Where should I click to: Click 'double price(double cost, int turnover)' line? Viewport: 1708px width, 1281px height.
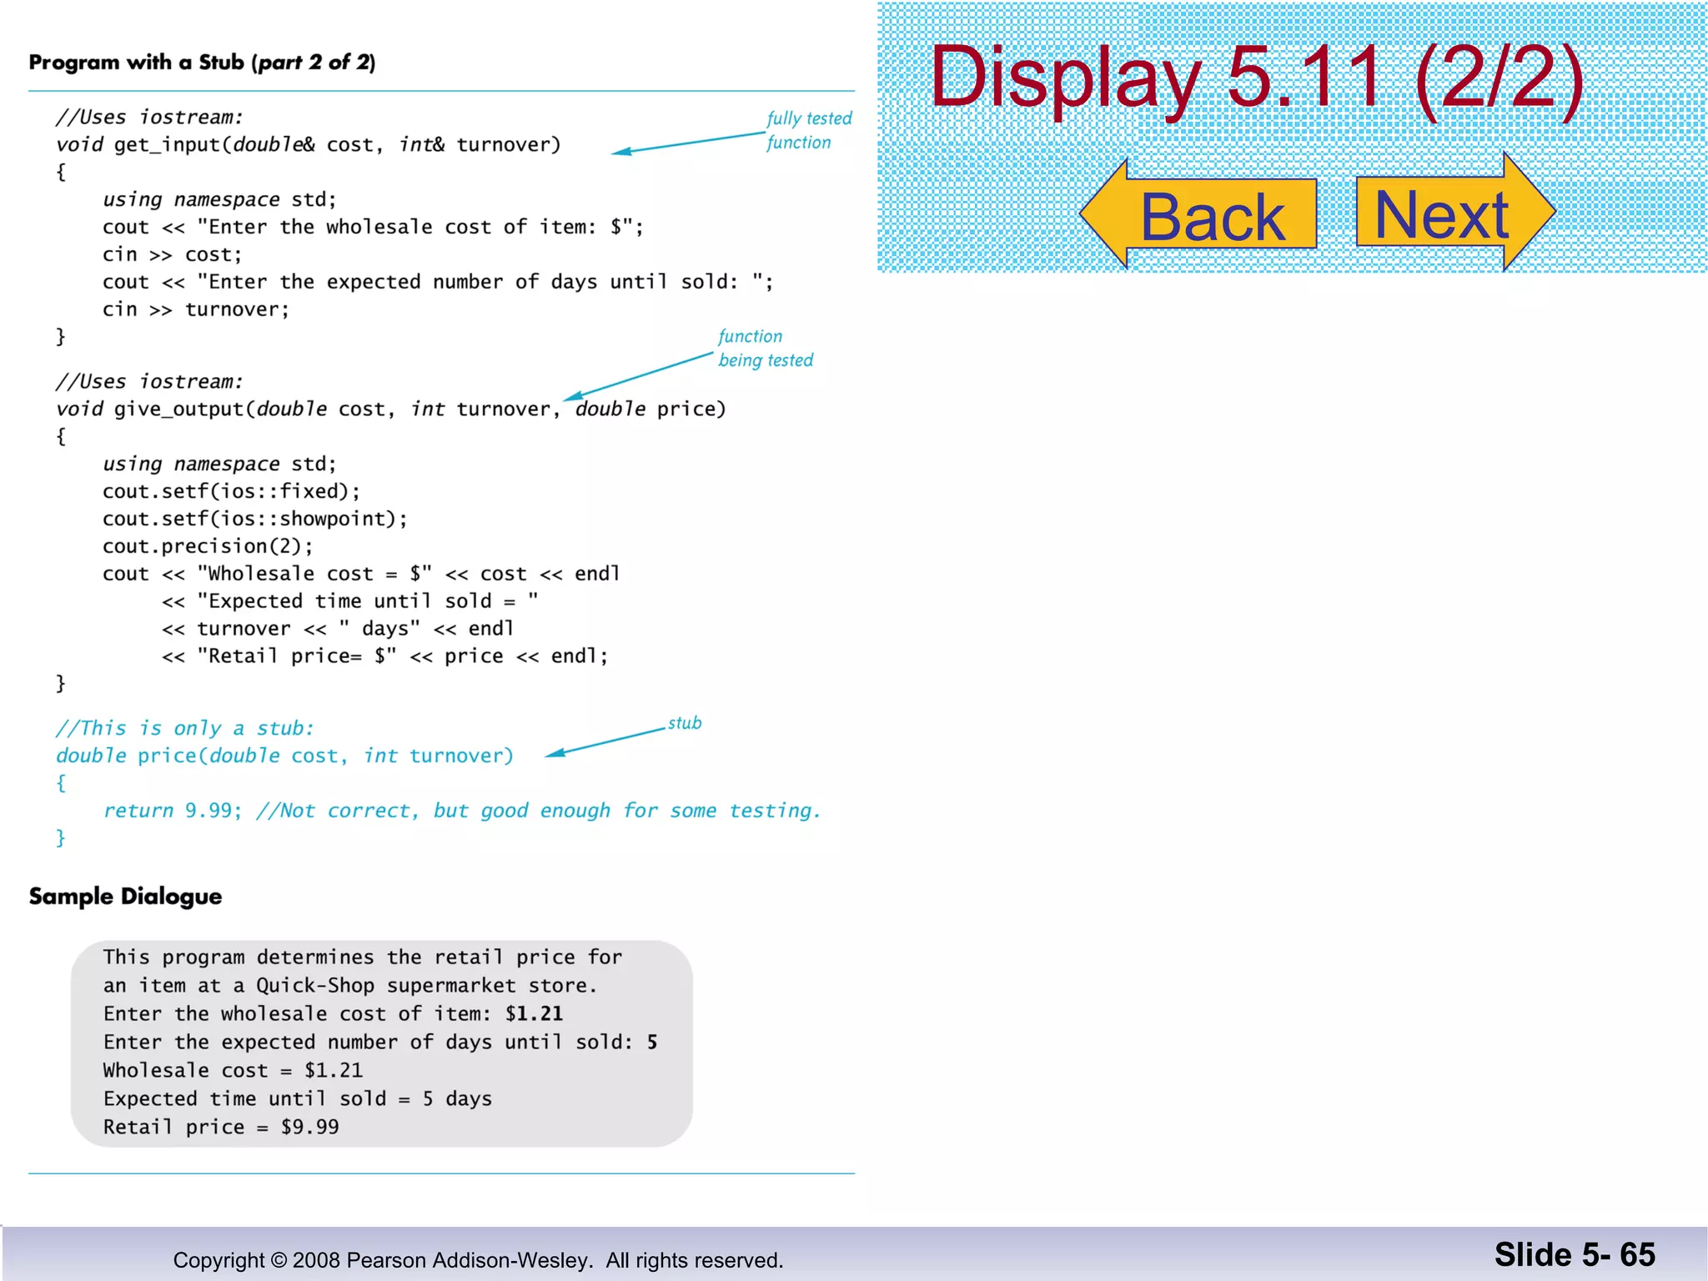click(284, 756)
